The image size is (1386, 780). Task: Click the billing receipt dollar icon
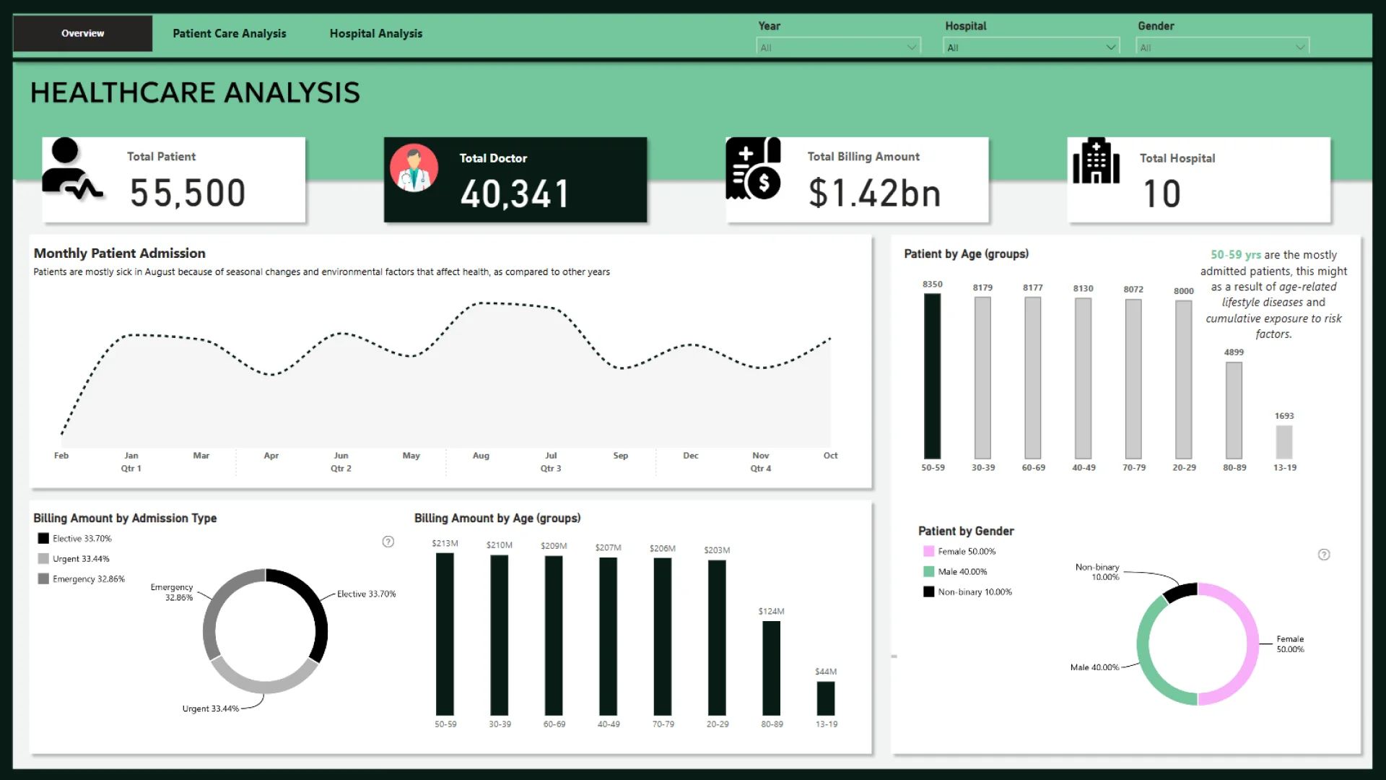pos(753,168)
